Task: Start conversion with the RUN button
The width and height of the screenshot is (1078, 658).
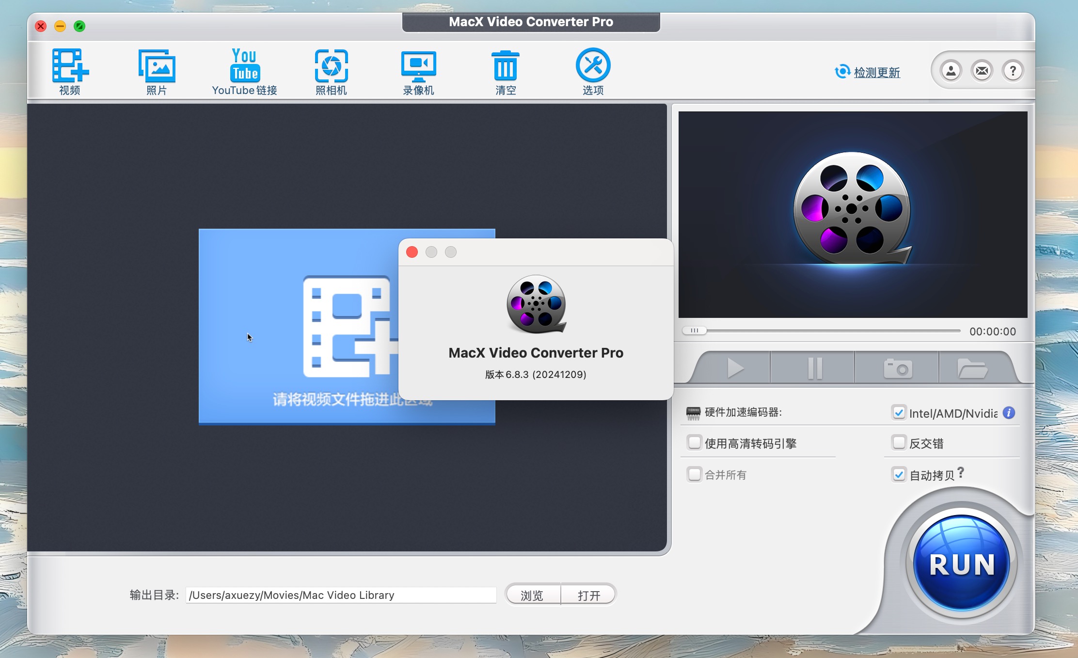Action: [x=962, y=563]
